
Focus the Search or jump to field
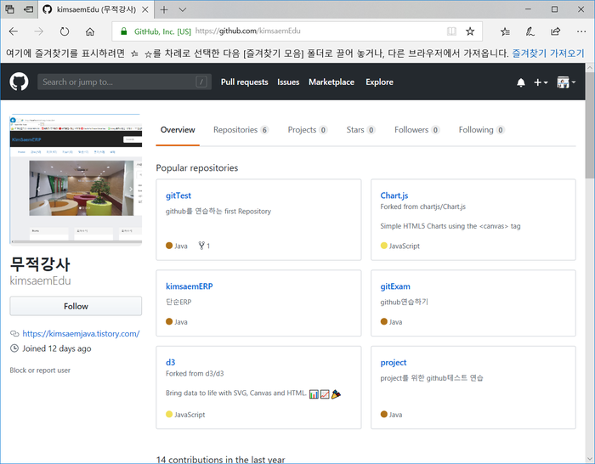(x=124, y=82)
